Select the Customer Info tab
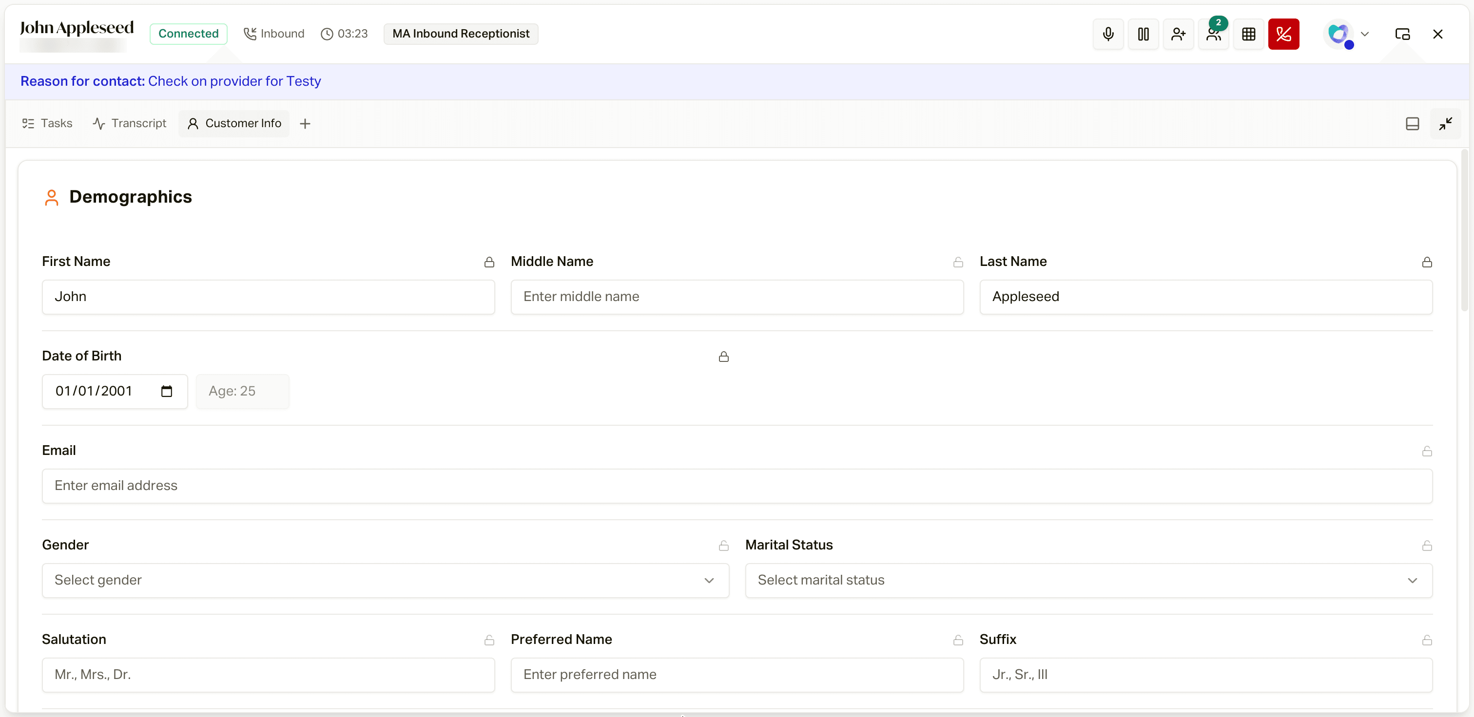 234,124
